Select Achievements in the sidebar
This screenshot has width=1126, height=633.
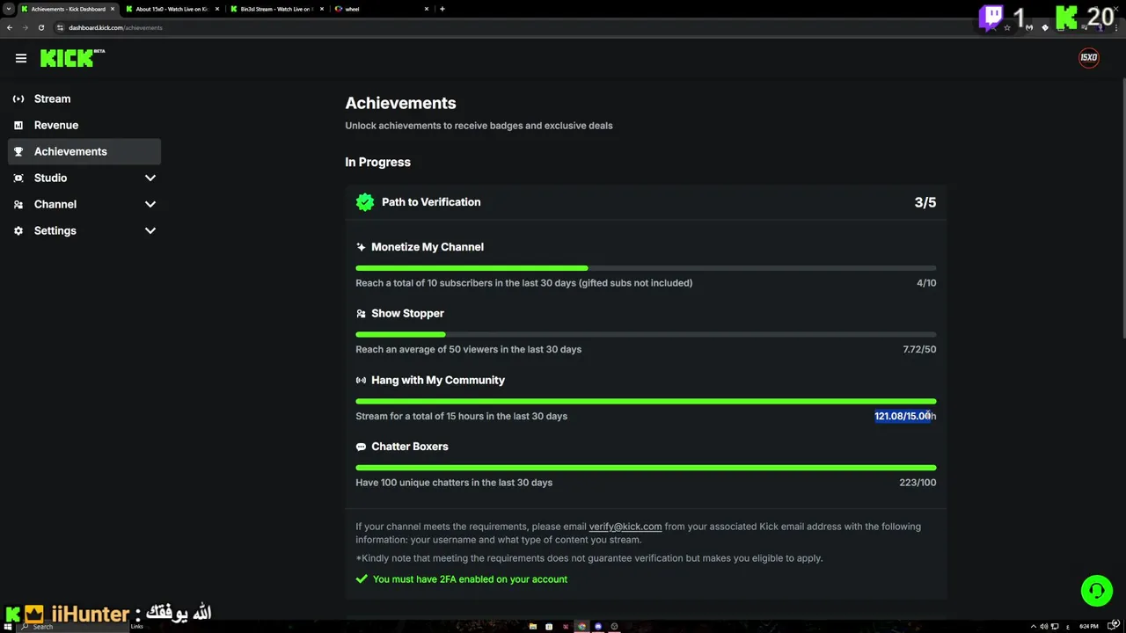[84, 152]
